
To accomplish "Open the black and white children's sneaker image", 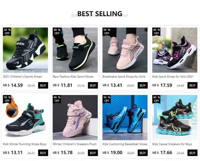I will point(25,50).
